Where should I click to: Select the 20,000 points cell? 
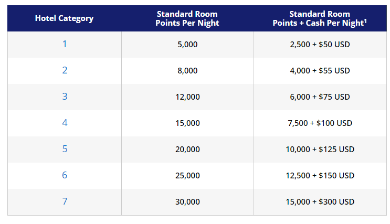(x=187, y=150)
